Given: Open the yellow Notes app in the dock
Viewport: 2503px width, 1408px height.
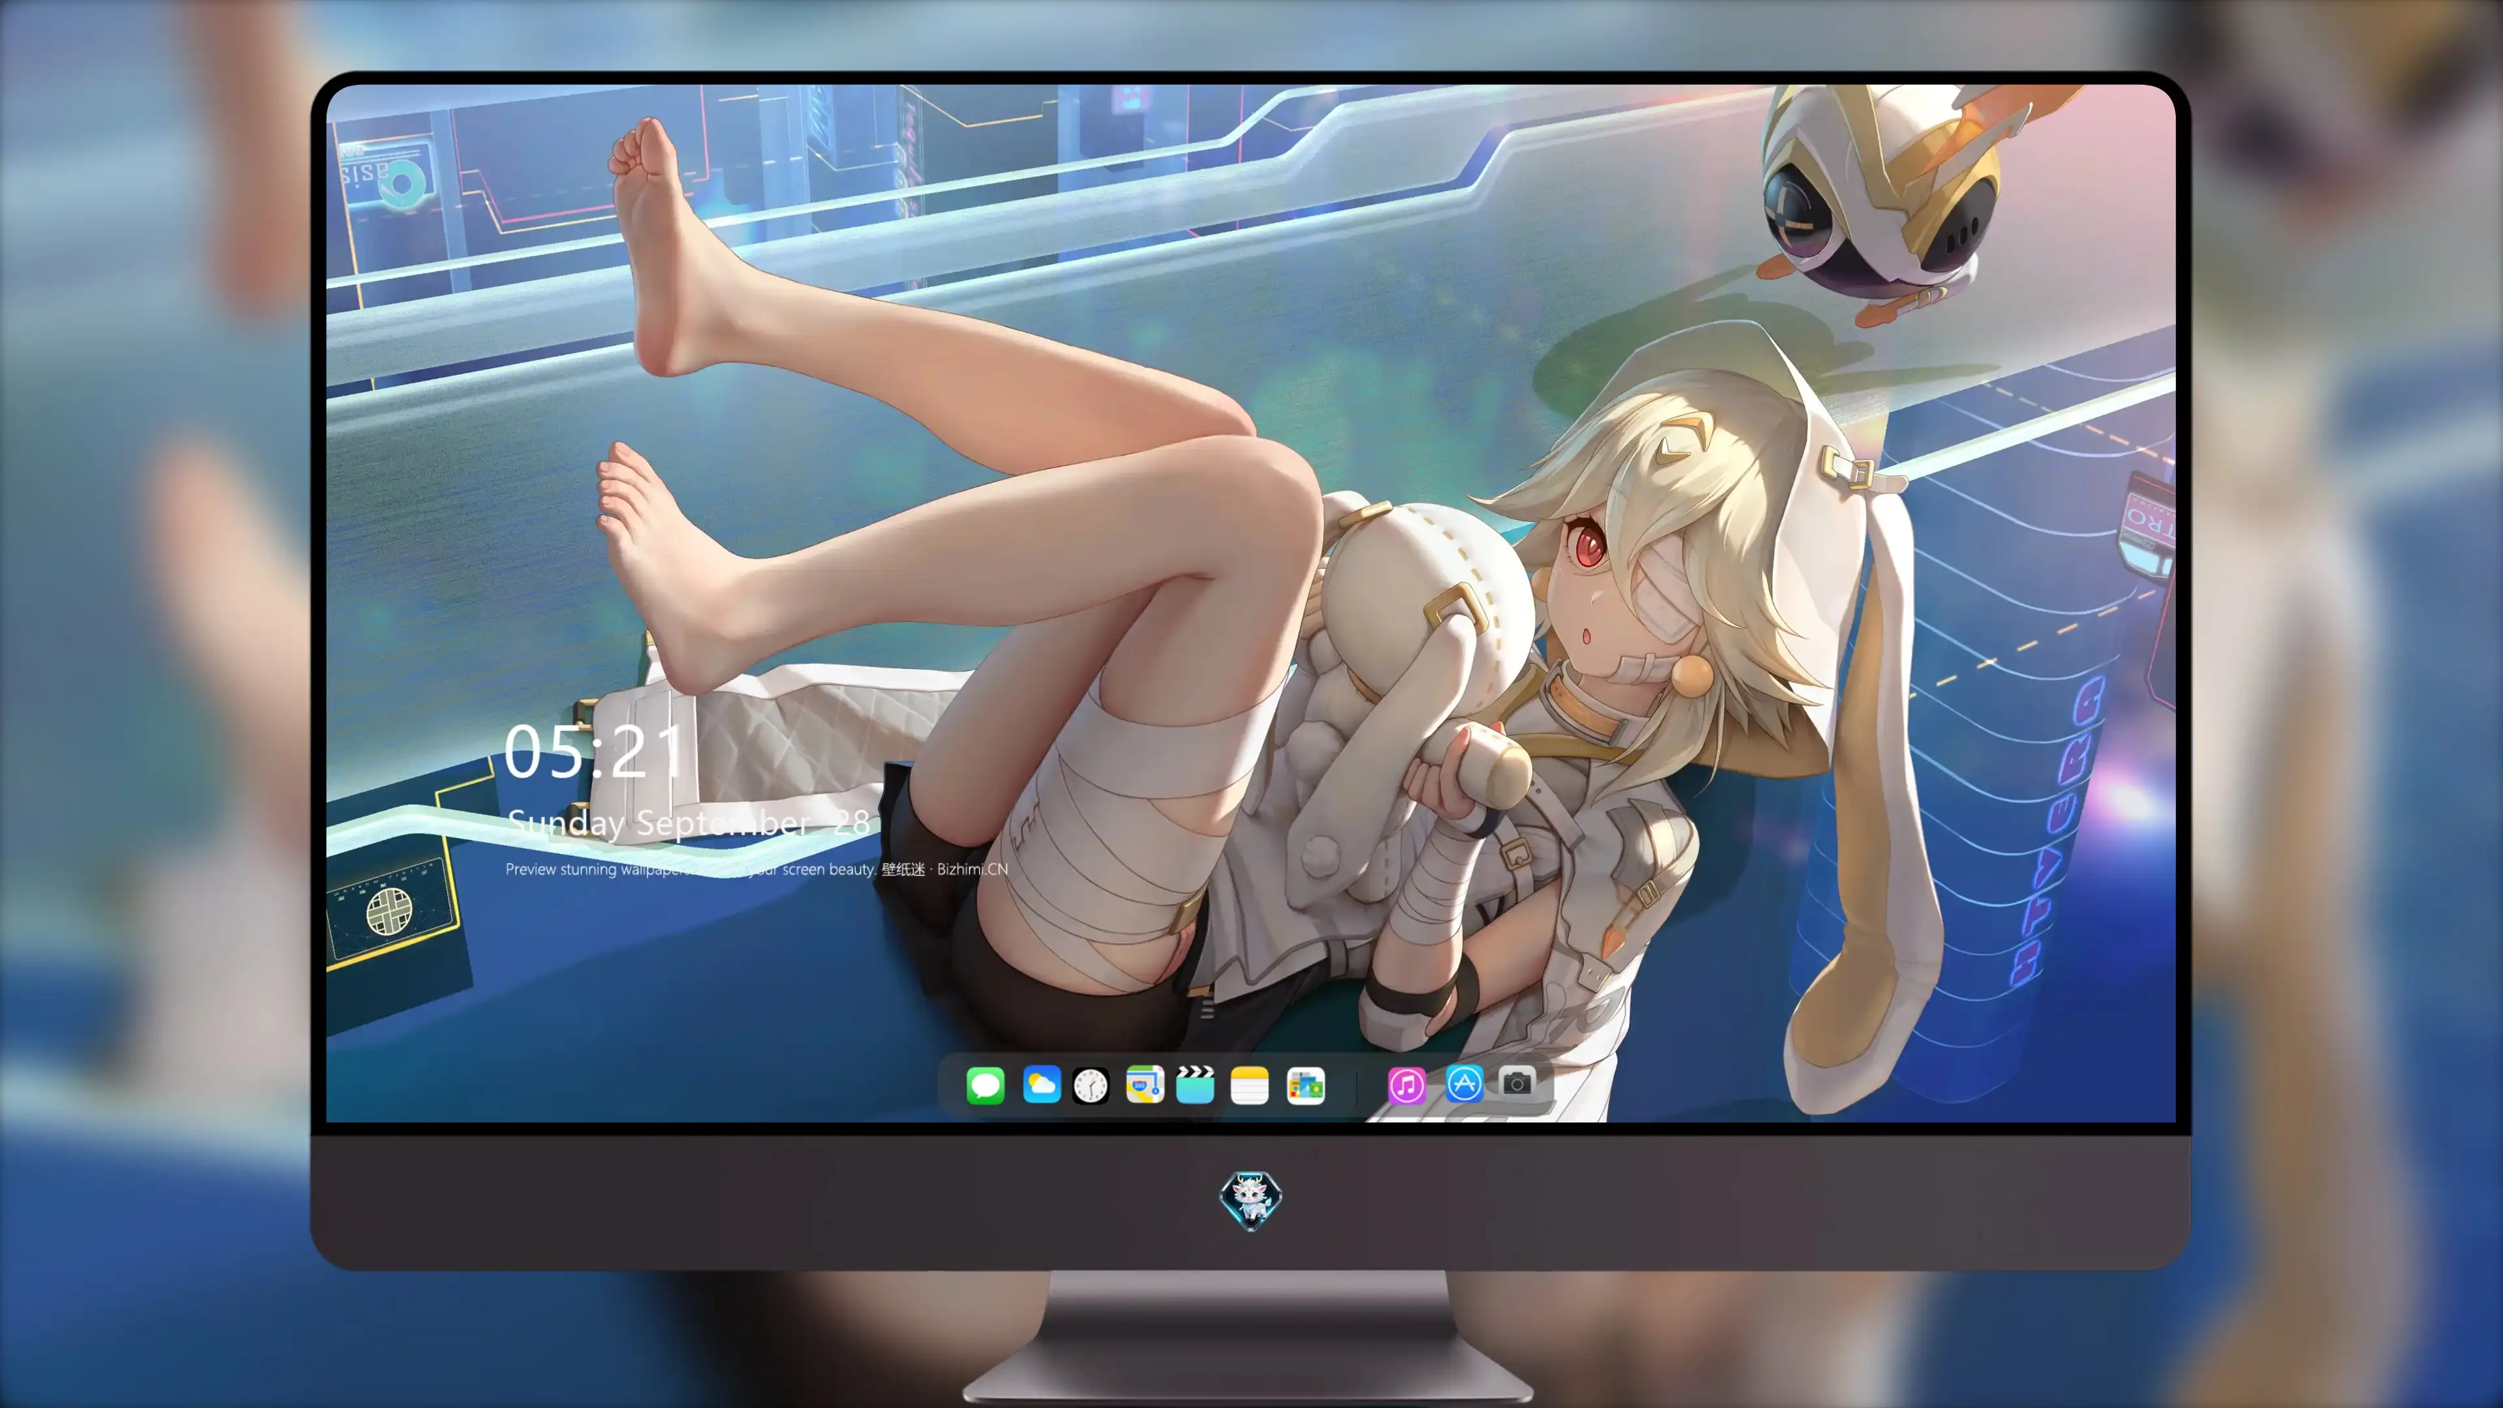Looking at the screenshot, I should click(1250, 1085).
